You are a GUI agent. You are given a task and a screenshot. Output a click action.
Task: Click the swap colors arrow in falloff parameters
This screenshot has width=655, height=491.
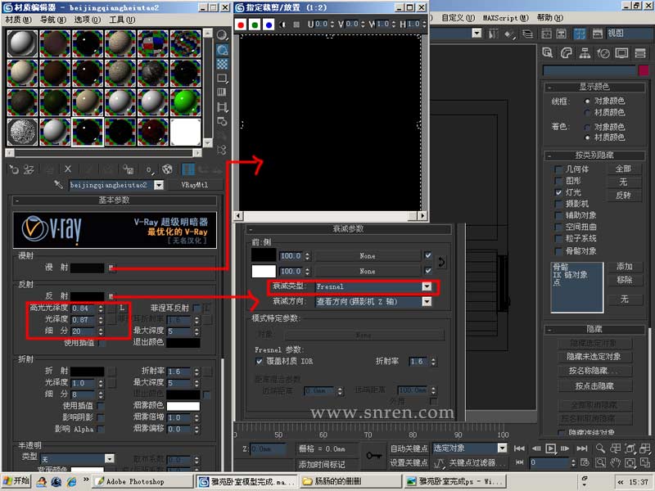(x=441, y=263)
